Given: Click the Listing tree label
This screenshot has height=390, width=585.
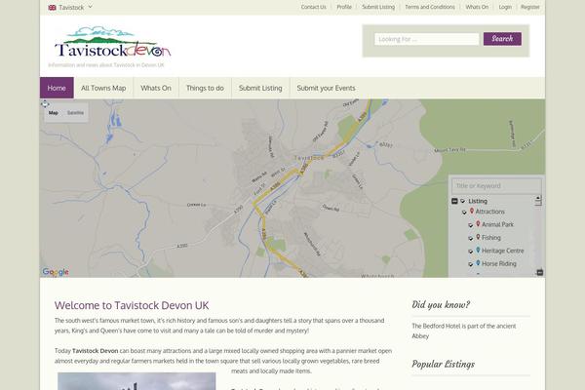Looking at the screenshot, I should click(478, 201).
